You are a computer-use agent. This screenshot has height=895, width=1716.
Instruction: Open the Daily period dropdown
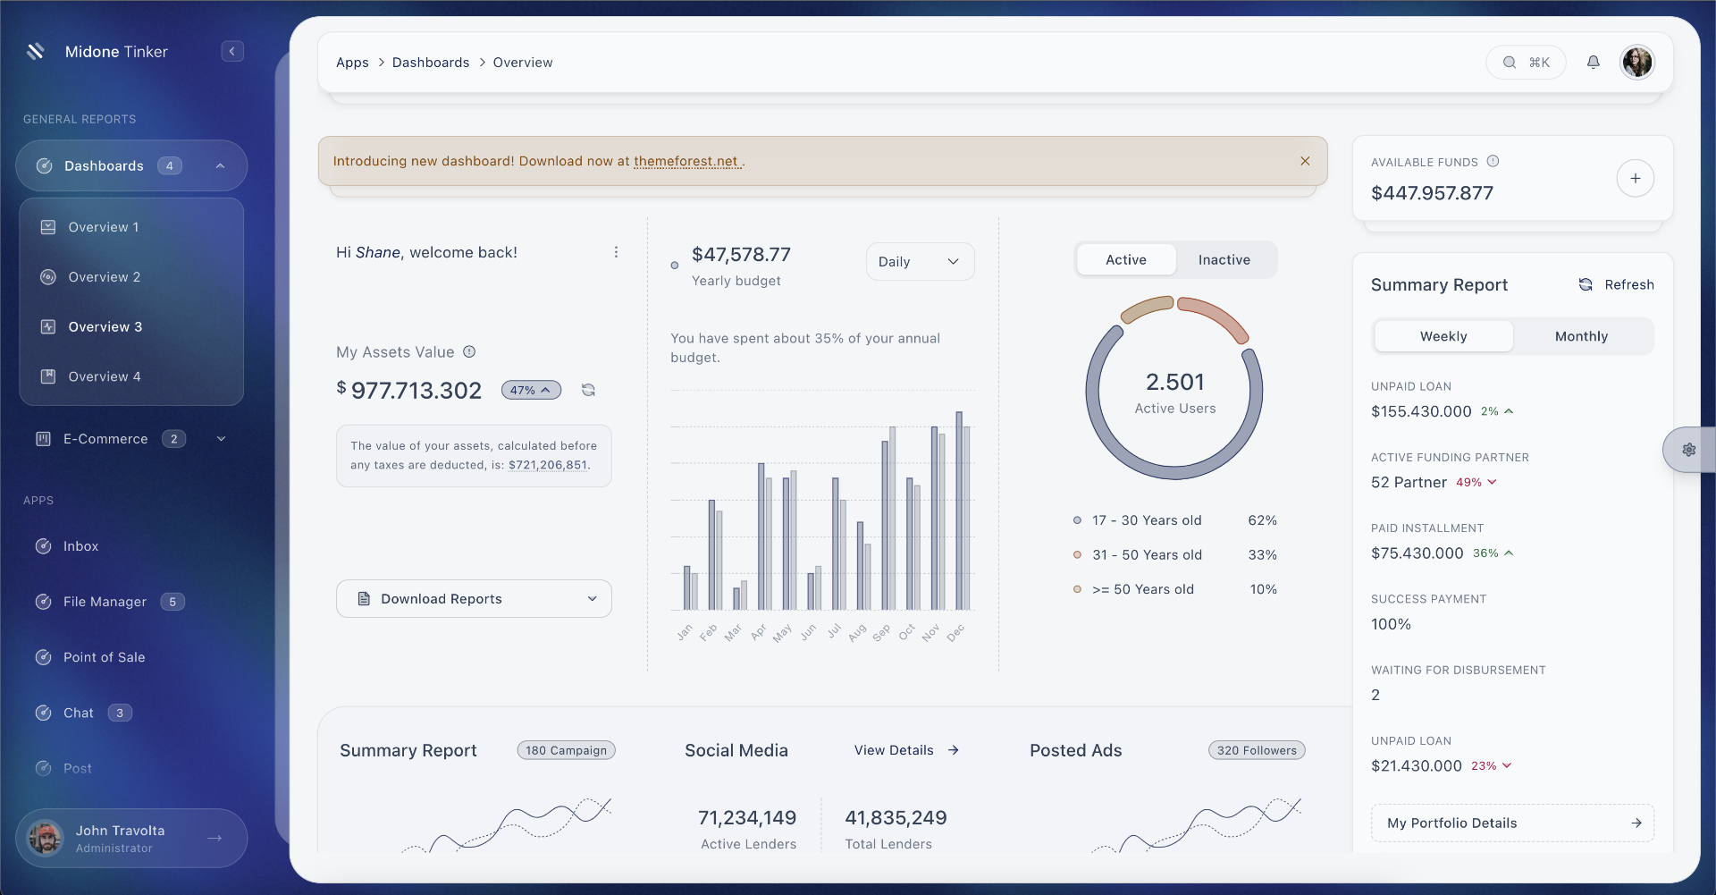pos(919,261)
